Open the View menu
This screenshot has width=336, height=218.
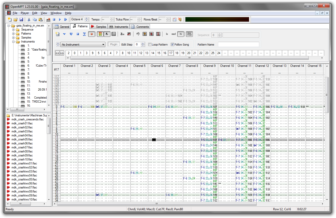tap(44, 13)
